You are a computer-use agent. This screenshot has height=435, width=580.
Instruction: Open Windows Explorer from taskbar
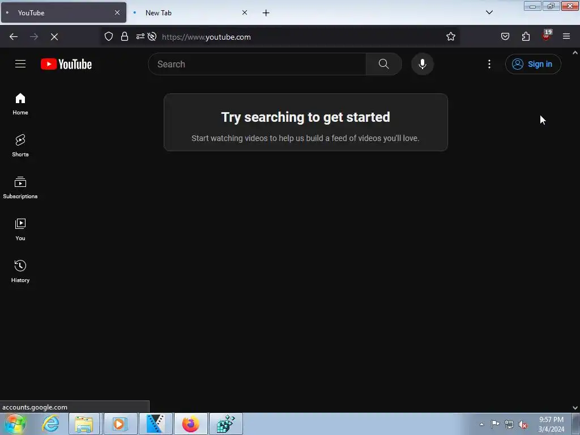84,424
